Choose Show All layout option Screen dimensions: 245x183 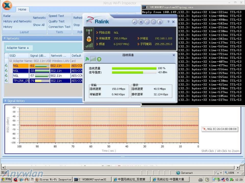(39, 25)
